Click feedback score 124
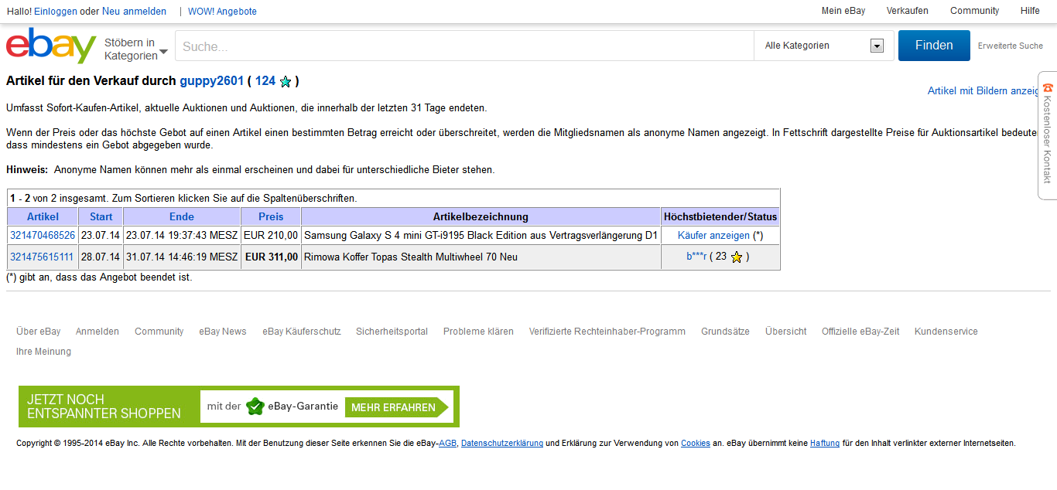The height and width of the screenshot is (490, 1057). [x=265, y=80]
